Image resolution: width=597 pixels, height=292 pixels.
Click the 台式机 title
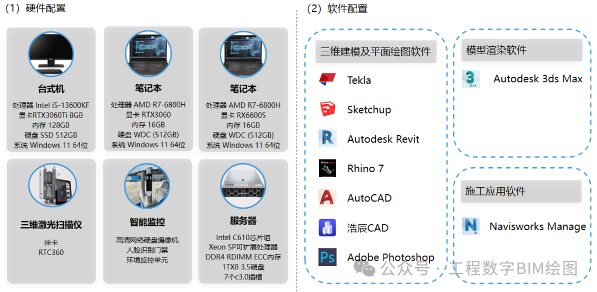[51, 89]
